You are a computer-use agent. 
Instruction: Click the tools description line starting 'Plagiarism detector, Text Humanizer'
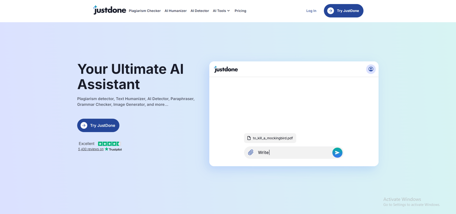(x=136, y=102)
